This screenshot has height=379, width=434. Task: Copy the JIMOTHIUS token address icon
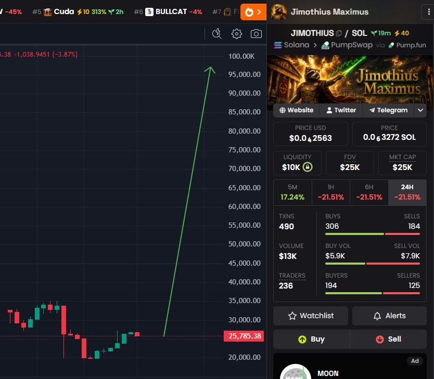point(339,33)
